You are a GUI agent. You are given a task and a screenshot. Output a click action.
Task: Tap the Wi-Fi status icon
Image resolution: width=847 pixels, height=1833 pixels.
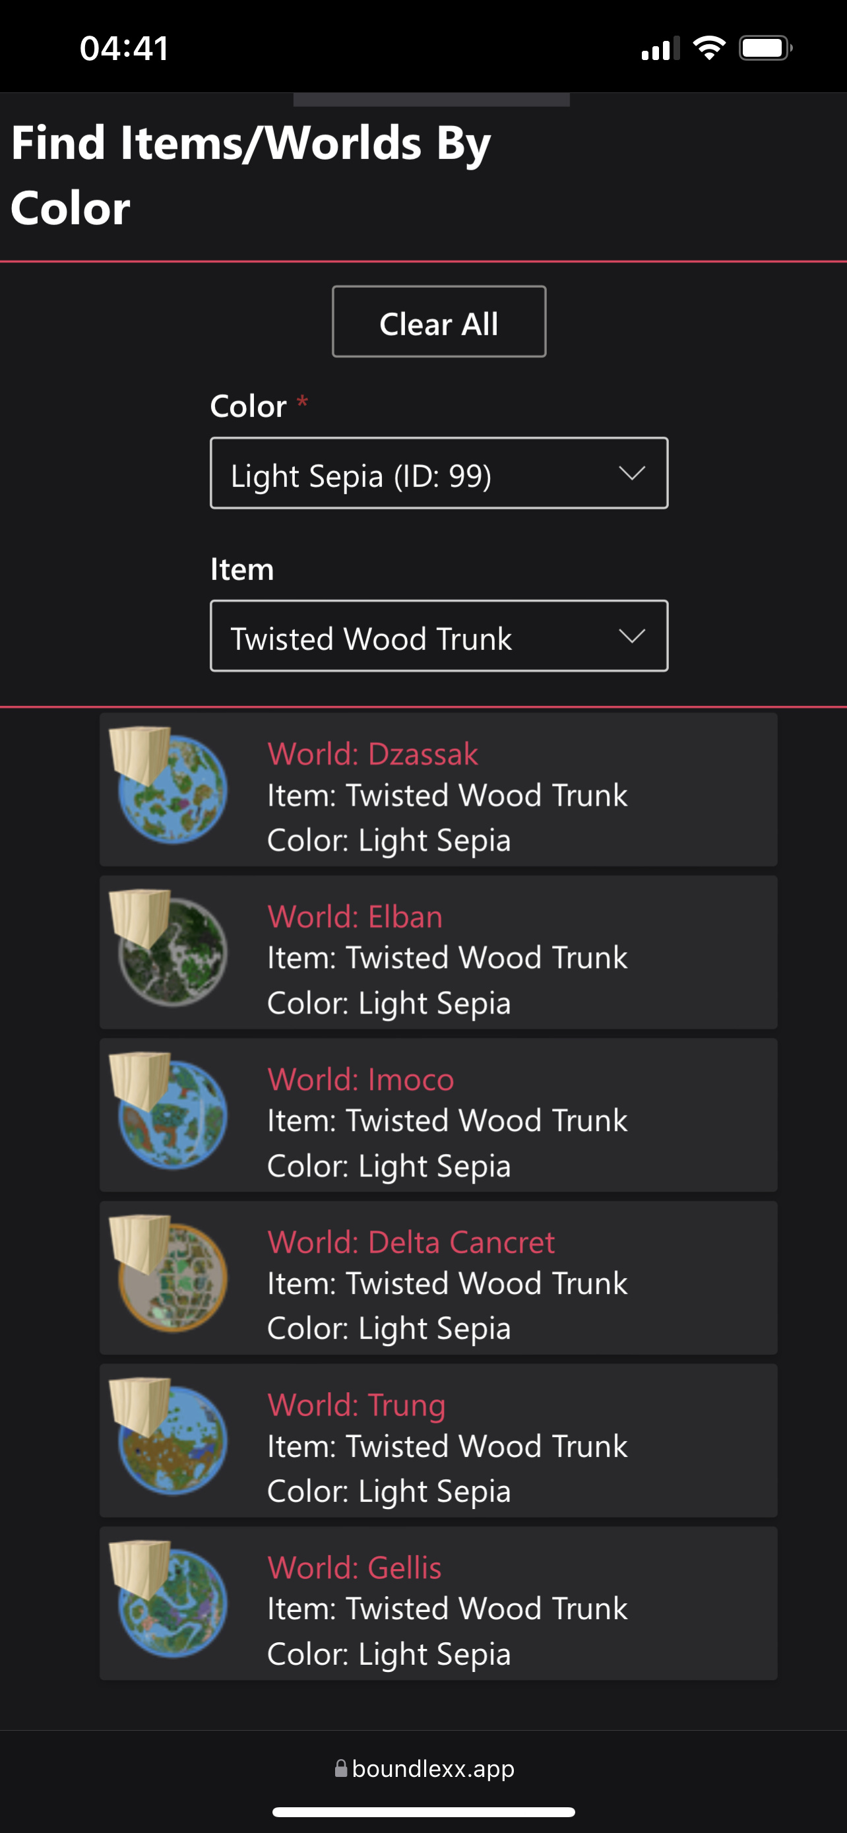pyautogui.click(x=709, y=48)
